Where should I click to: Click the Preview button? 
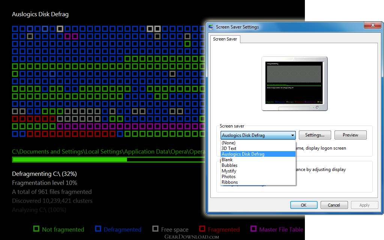351,135
